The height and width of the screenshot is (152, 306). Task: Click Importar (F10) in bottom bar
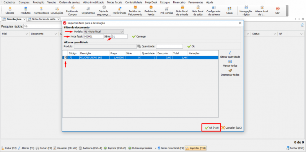click(x=195, y=148)
